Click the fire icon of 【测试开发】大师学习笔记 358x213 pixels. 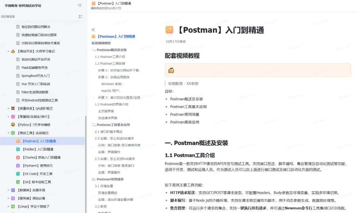pyautogui.click(x=13, y=51)
